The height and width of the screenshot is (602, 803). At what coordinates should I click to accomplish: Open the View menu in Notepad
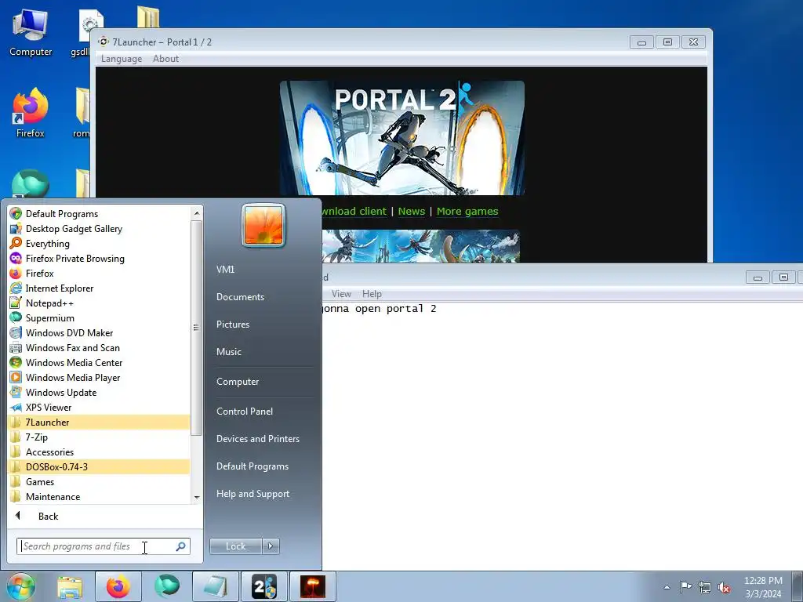(341, 294)
